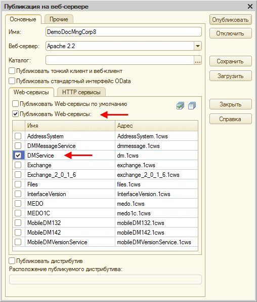Toggle Публиковать тонкий клиент и веб-клиент checkbox
This screenshot has width=257, height=302.
pos(12,71)
